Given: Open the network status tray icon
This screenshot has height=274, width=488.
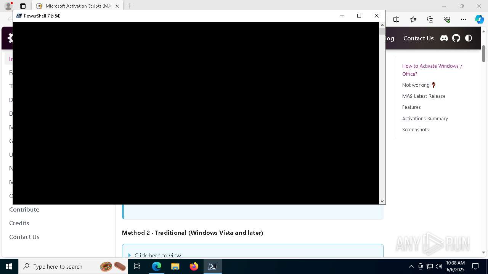Looking at the screenshot, I should point(430,266).
